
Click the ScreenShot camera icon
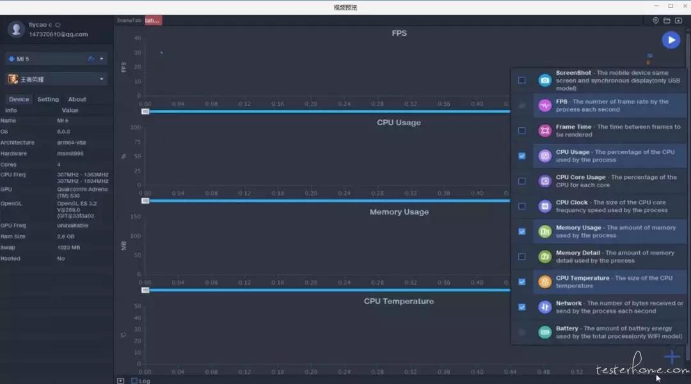tap(544, 81)
